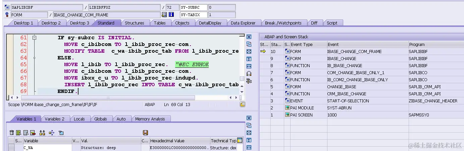The height and width of the screenshot is (151, 464).
Task: Collapse code block at line 61
Action: point(34,38)
